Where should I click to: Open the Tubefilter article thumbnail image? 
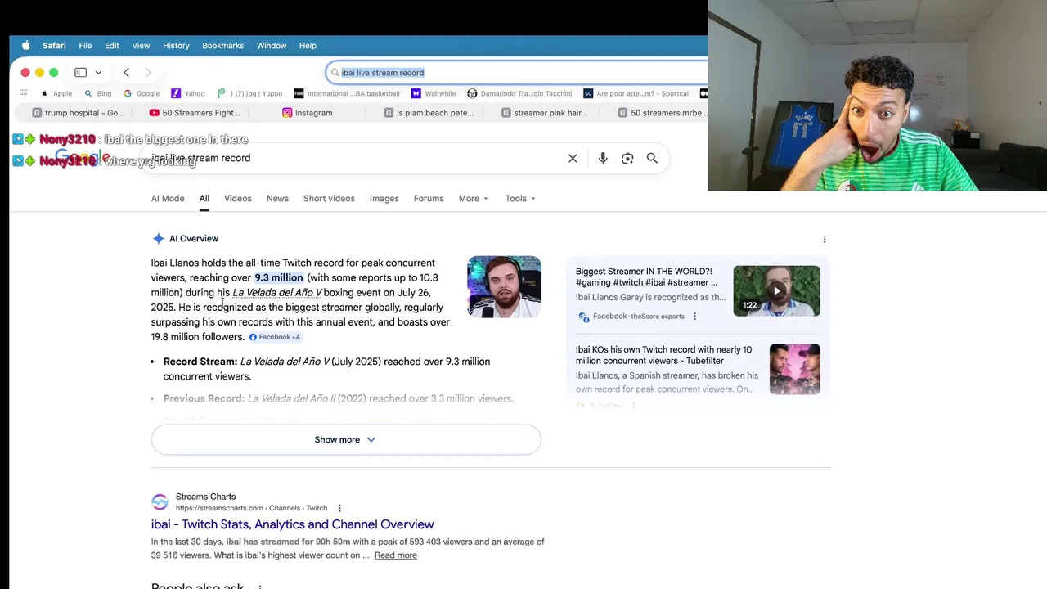[794, 369]
